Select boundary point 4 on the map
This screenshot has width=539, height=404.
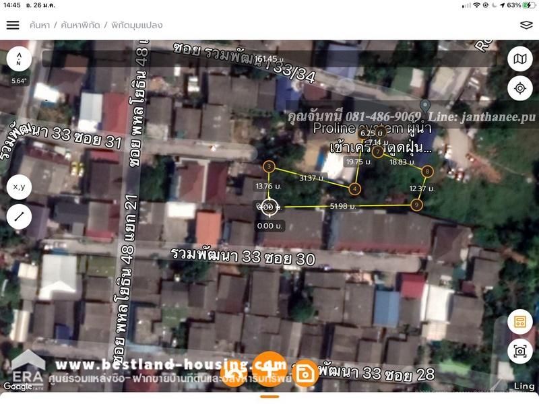pos(355,189)
